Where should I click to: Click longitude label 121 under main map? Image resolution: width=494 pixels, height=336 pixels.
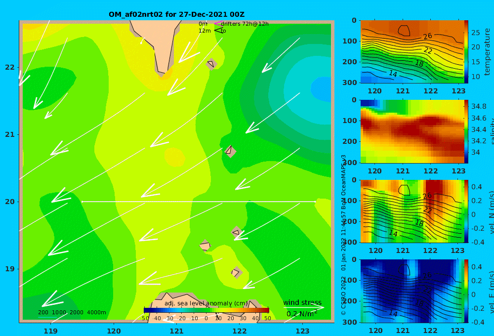pyautogui.click(x=176, y=331)
